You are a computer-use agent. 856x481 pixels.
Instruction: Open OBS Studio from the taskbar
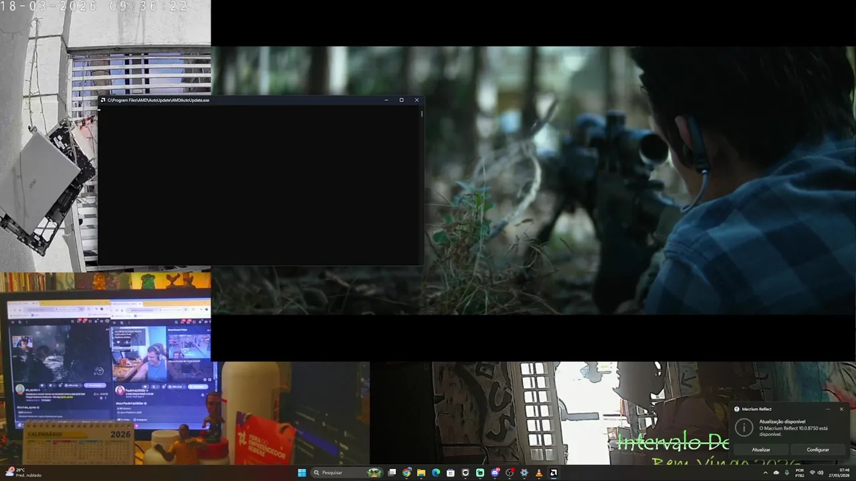(x=509, y=472)
